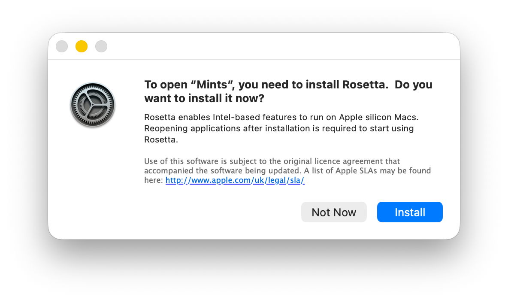
Task: Click the word "here:" before the link
Action: pyautogui.click(x=154, y=180)
